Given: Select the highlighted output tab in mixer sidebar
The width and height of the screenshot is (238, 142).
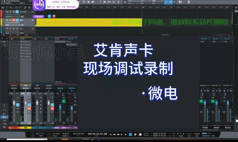Looking at the screenshot, I should [4, 117].
